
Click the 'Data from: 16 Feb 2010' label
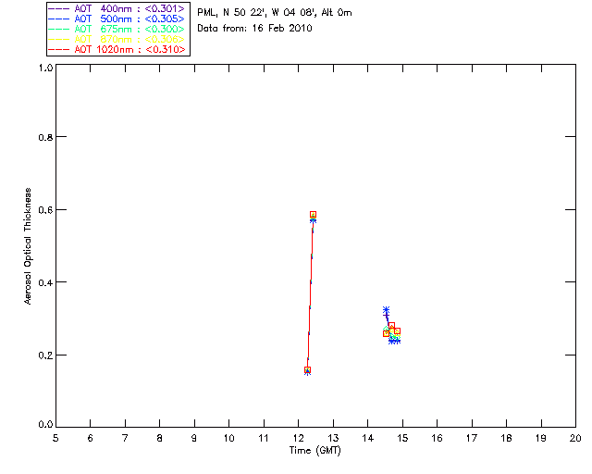[x=255, y=29]
